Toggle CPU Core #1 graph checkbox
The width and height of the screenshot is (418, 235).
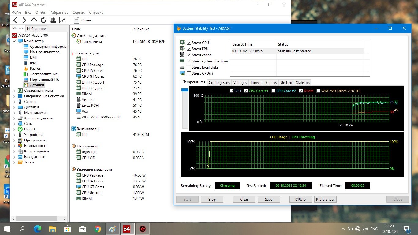tap(246, 91)
